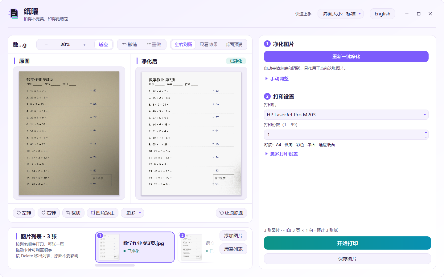Select the 裁切 crop tool
Image resolution: width=444 pixels, height=277 pixels.
(73, 213)
